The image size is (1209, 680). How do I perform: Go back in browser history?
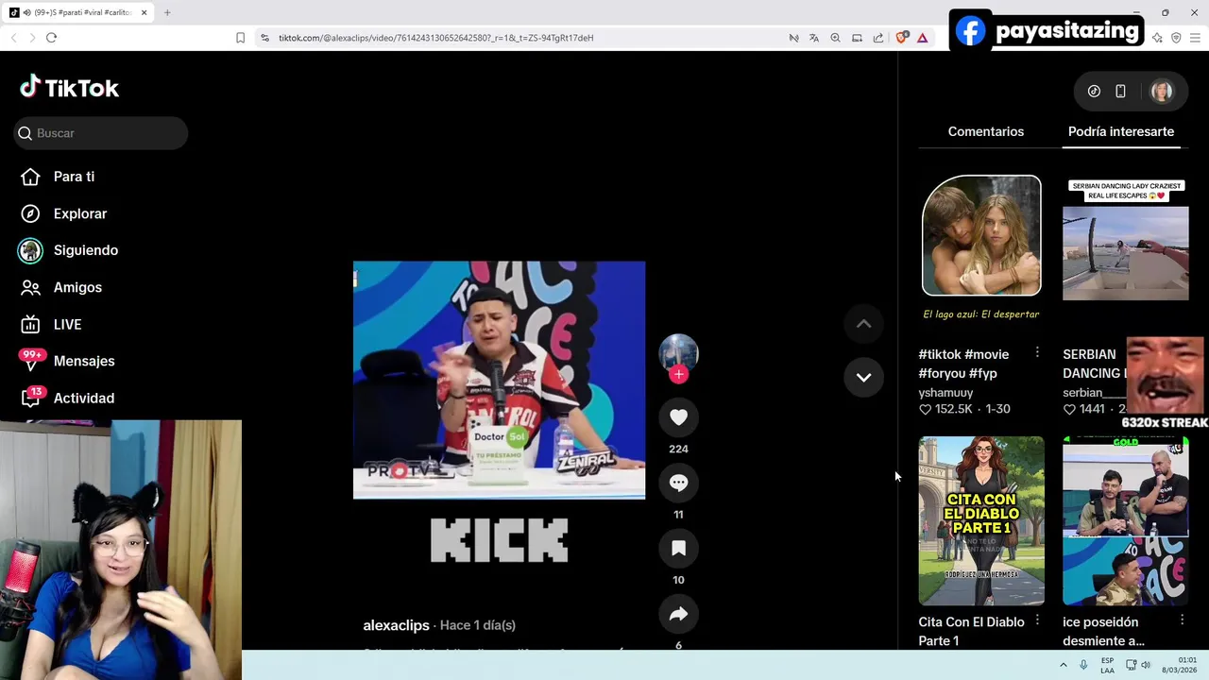(13, 38)
